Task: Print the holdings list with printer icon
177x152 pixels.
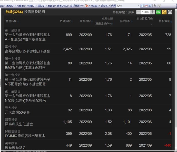Action: pos(170,12)
